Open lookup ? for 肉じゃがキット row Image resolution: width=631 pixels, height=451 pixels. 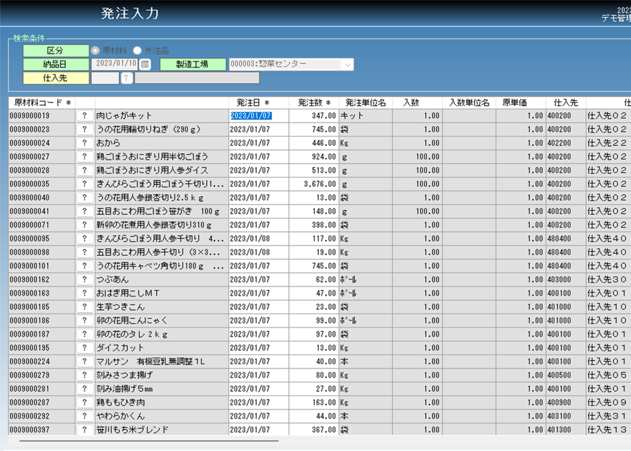(84, 116)
